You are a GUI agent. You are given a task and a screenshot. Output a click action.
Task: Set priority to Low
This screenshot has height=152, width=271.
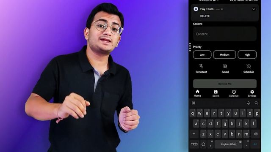pyautogui.click(x=202, y=54)
